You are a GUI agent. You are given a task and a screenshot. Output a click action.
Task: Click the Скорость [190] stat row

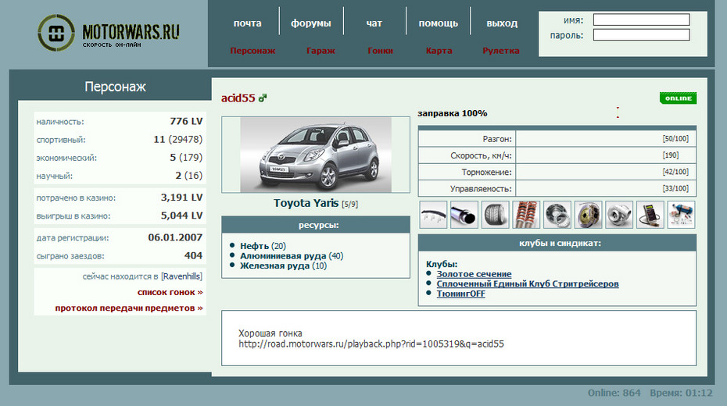[x=557, y=155]
